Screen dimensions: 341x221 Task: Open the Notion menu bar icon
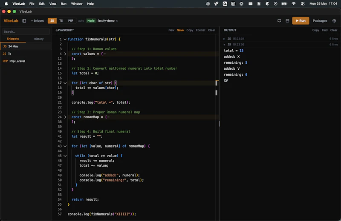click(233, 4)
